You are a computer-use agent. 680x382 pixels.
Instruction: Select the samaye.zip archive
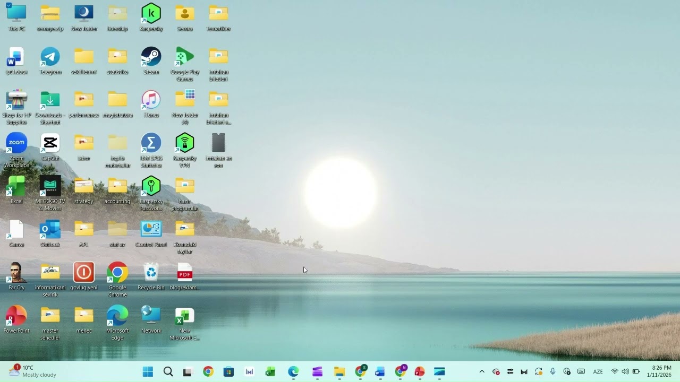coord(50,18)
